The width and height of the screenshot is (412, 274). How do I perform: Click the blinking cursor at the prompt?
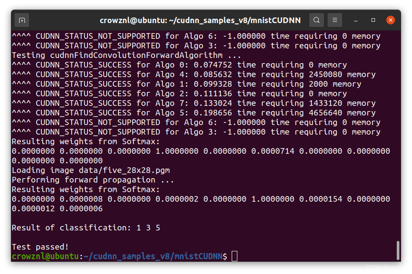tap(234, 257)
